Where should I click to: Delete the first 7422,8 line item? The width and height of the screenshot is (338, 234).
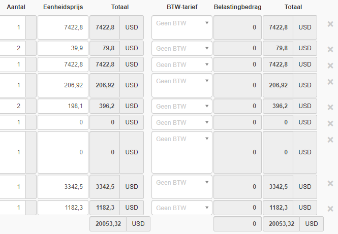(x=330, y=24)
